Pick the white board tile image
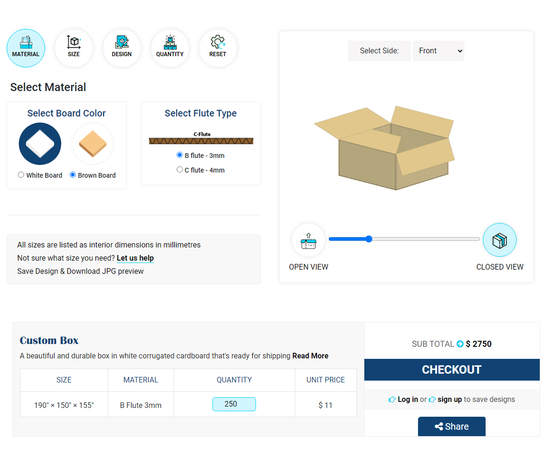The image size is (543, 457). [x=40, y=144]
